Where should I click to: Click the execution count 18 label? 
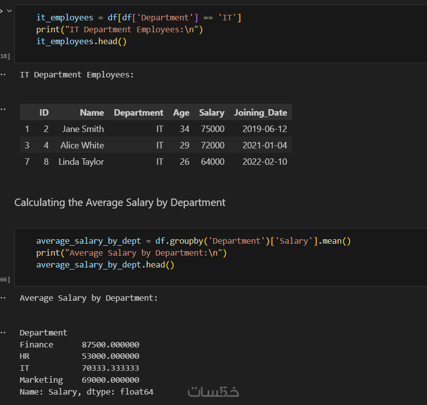[x=4, y=56]
